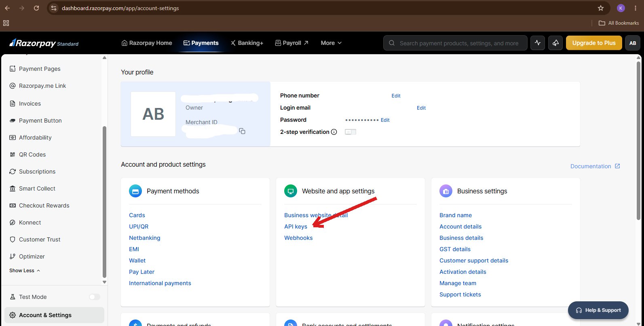Click Help & Support button
This screenshot has height=326, width=644.
point(598,310)
